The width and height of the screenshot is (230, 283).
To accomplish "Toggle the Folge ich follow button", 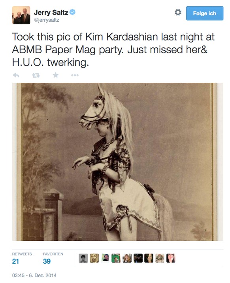I will point(205,13).
